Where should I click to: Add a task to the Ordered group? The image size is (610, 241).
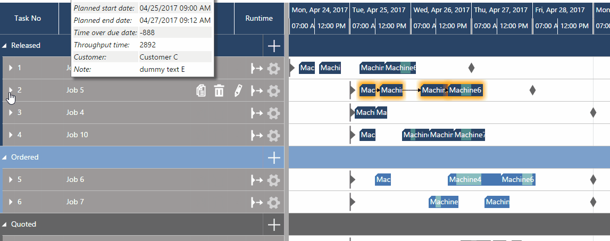tap(274, 157)
